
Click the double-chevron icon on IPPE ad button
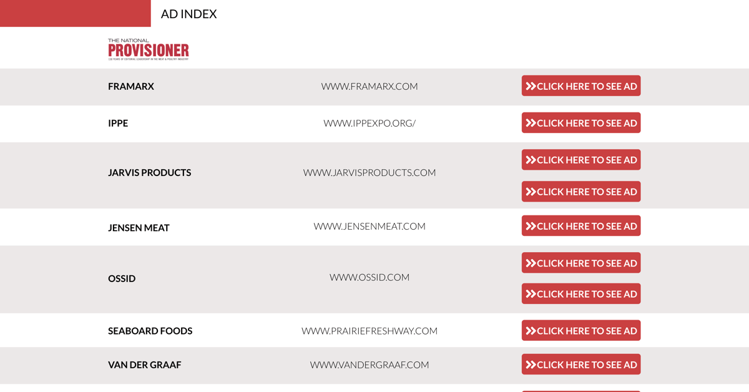pos(531,122)
